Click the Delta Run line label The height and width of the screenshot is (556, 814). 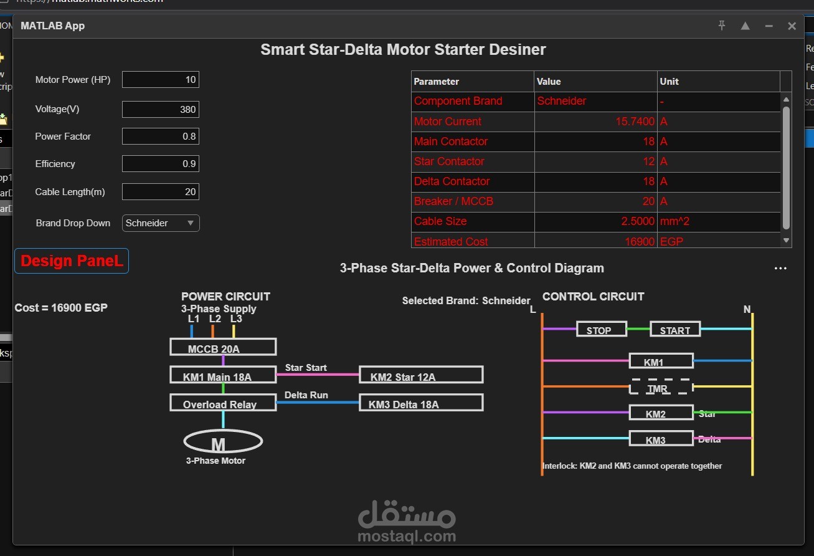click(306, 395)
